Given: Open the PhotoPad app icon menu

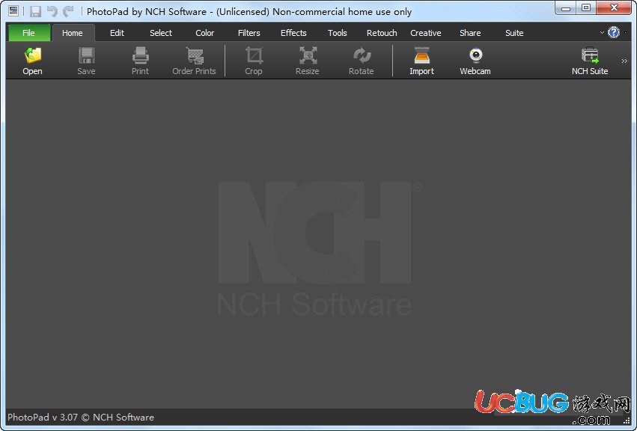Looking at the screenshot, I should tap(13, 11).
